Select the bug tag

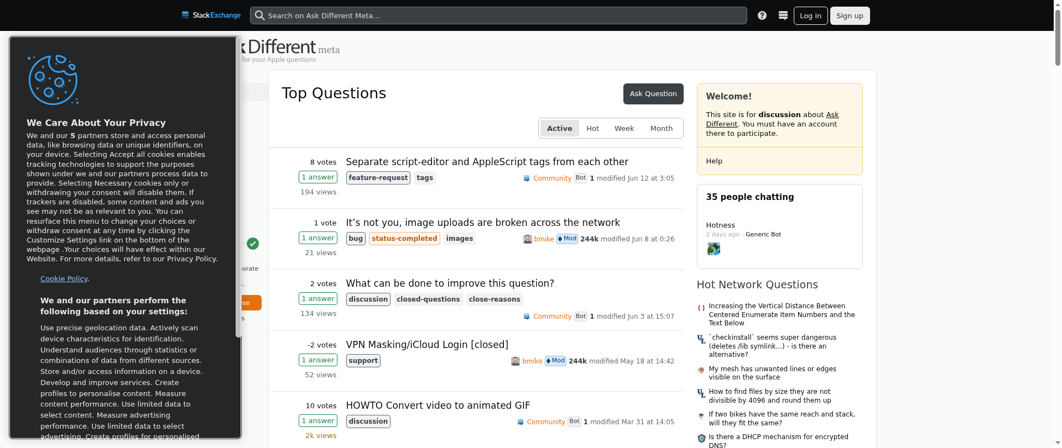(x=356, y=239)
